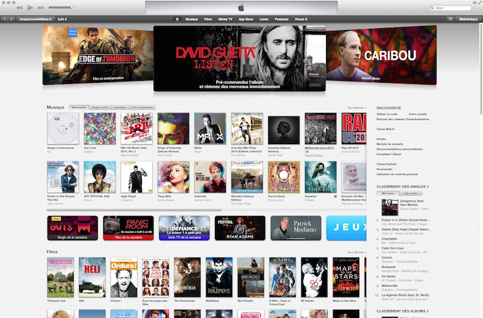
Task: Open the David Guetta Listen banner
Action: click(x=239, y=58)
